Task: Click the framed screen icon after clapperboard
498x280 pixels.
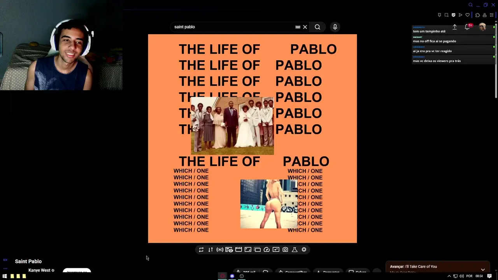Action: pos(248,250)
